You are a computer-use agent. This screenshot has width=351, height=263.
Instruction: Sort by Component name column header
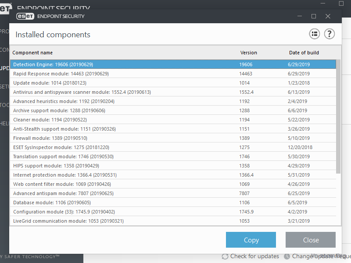pos(32,53)
